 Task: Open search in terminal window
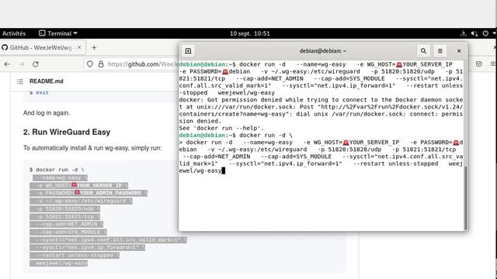423,51
